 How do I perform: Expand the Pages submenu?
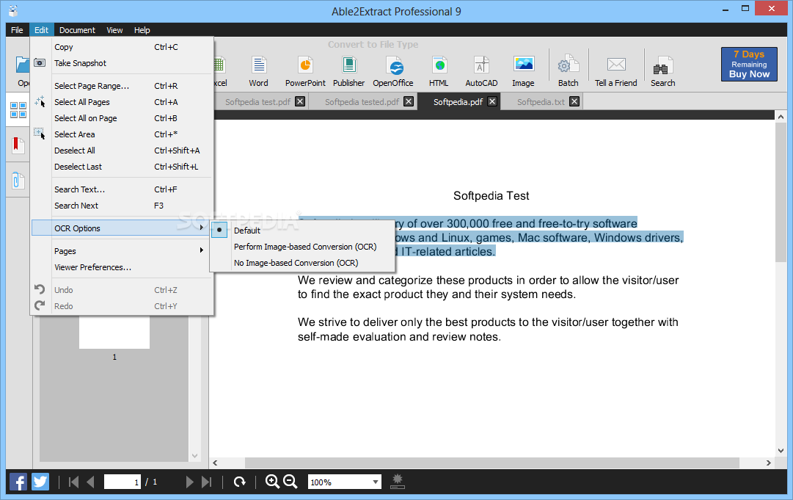122,251
